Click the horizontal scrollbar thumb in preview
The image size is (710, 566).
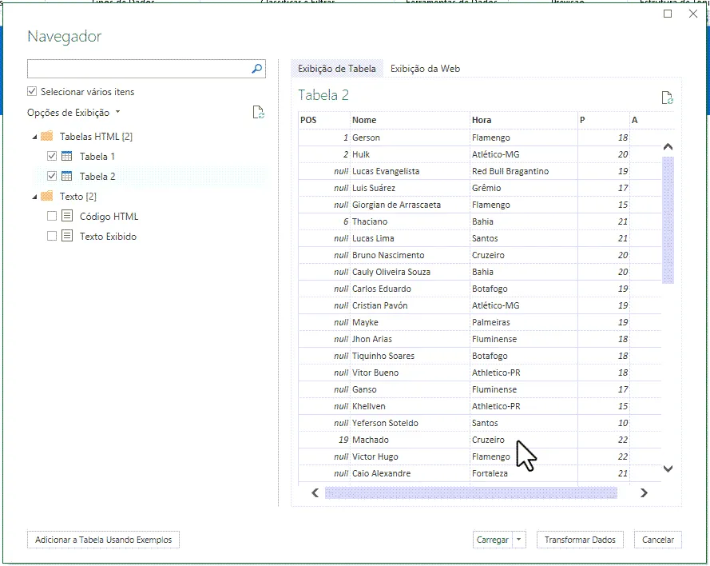click(471, 492)
